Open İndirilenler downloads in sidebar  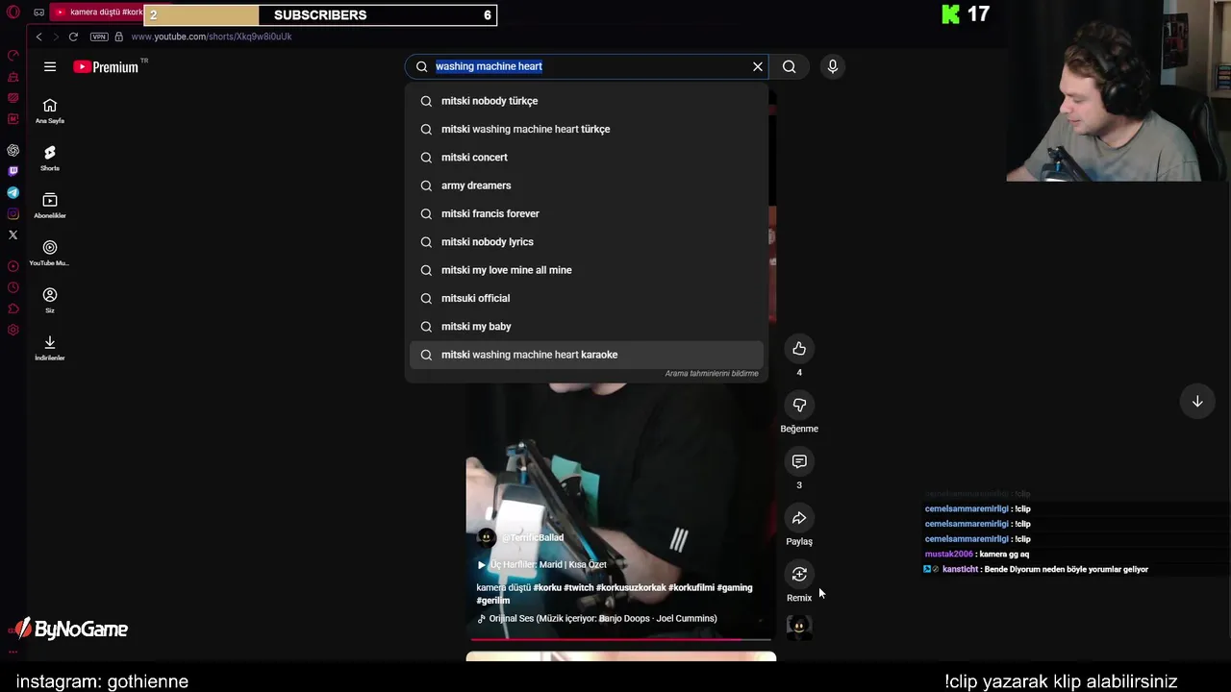50,348
